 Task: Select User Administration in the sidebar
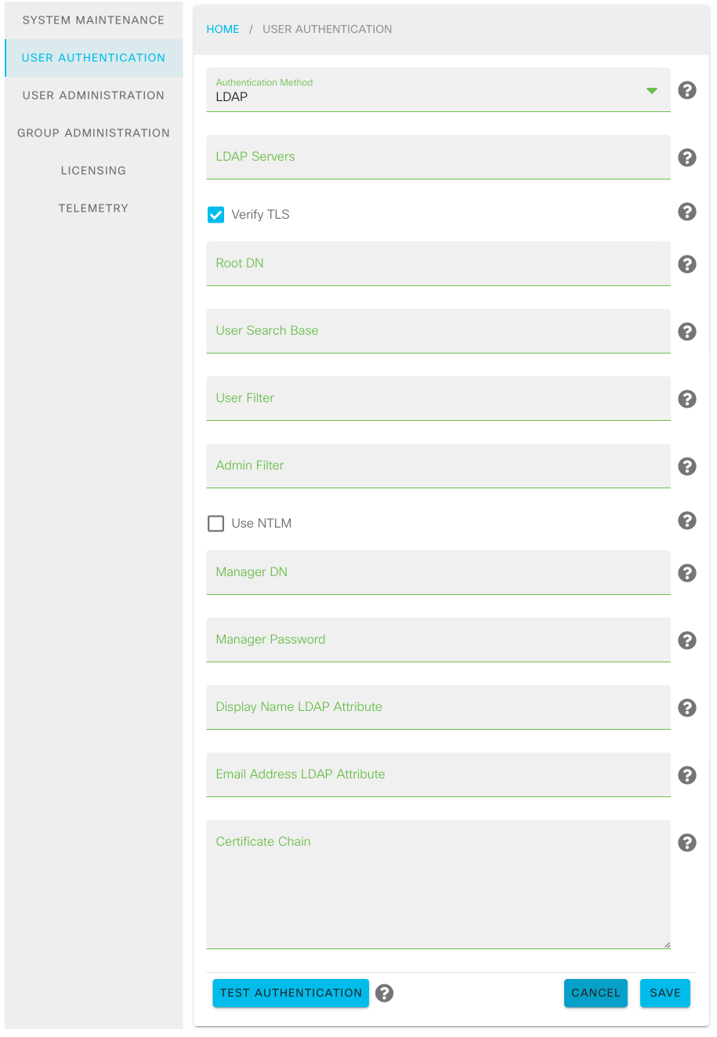[x=93, y=95]
